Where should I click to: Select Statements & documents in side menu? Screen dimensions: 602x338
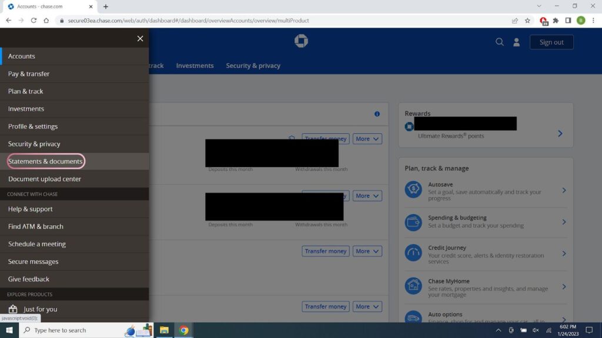pyautogui.click(x=45, y=161)
